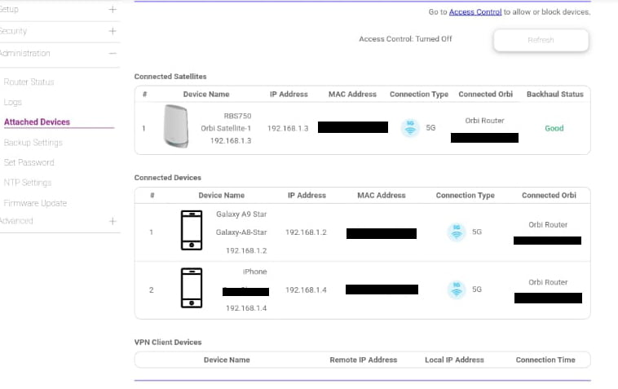Click IP address column value 192.168.1.2
The width and height of the screenshot is (618, 389).
point(306,232)
